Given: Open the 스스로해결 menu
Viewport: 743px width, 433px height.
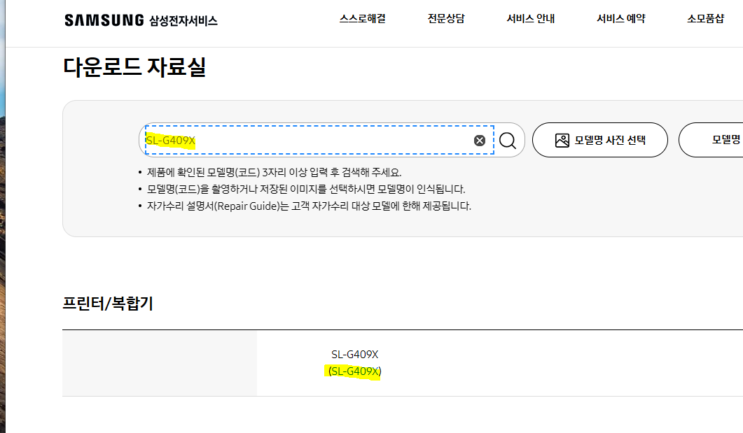Looking at the screenshot, I should pyautogui.click(x=363, y=19).
